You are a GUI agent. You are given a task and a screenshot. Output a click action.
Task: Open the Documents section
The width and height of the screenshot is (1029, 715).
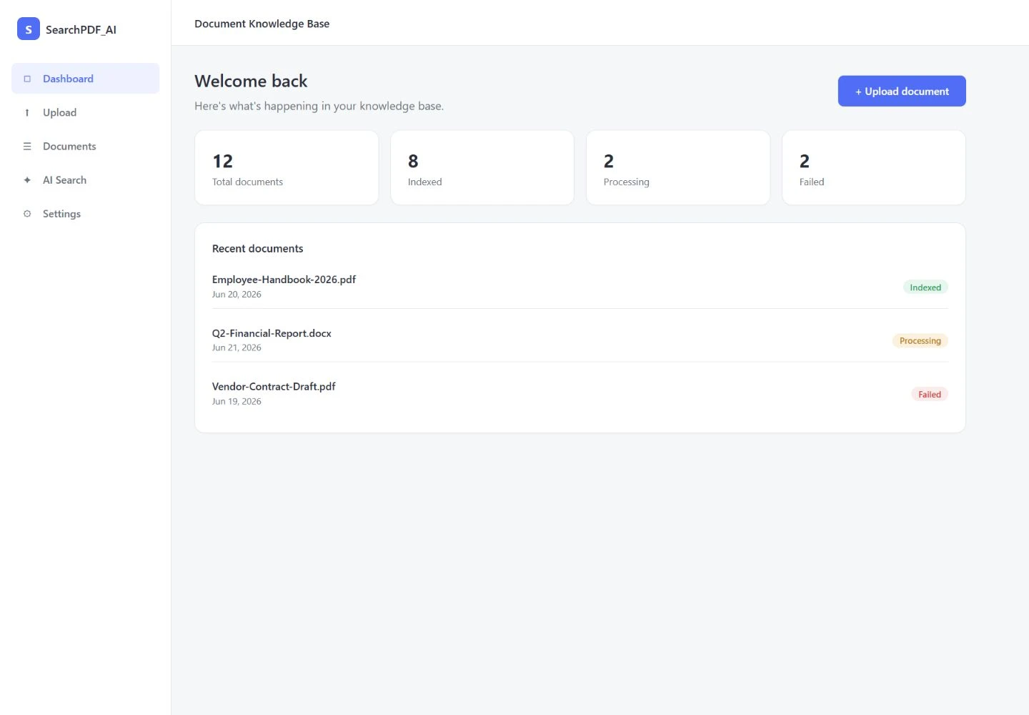click(x=86, y=147)
